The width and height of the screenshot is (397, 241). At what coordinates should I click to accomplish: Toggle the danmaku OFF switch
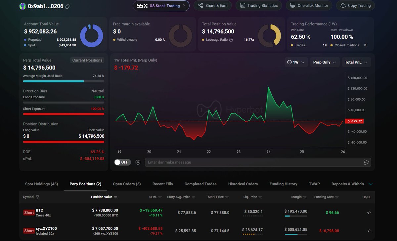pyautogui.click(x=122, y=162)
